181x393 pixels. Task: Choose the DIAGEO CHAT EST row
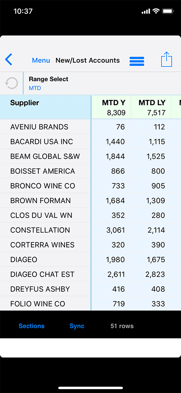91,274
